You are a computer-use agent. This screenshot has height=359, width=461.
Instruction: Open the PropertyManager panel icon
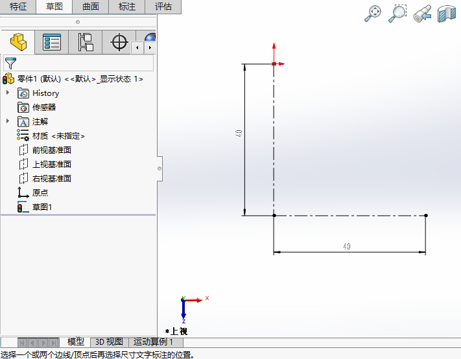pos(52,42)
